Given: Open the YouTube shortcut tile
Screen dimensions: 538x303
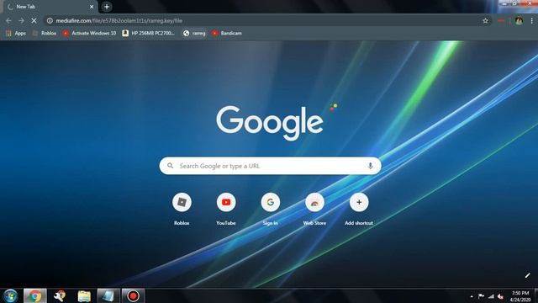Looking at the screenshot, I should pyautogui.click(x=226, y=210).
